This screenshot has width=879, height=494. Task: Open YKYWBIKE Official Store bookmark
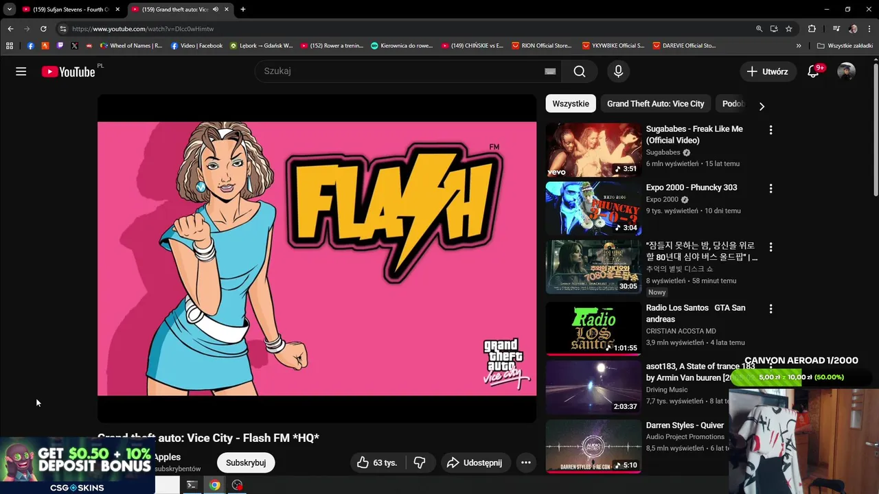pos(613,46)
